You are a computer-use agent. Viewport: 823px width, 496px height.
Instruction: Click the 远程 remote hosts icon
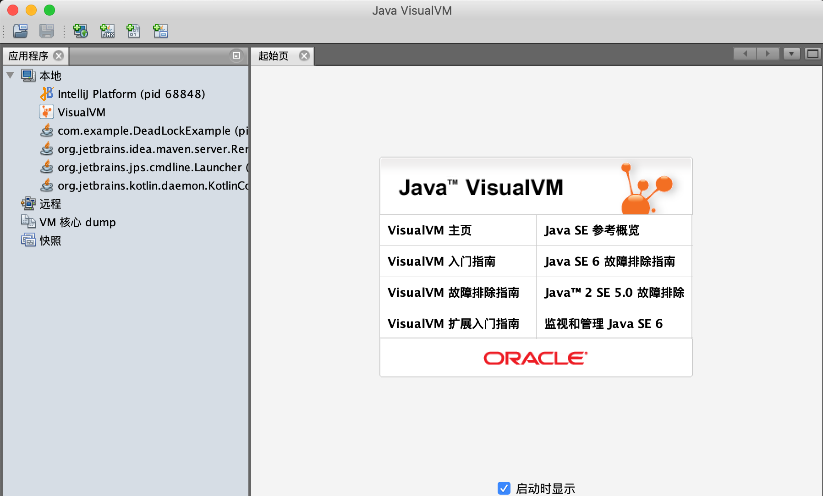(x=28, y=203)
